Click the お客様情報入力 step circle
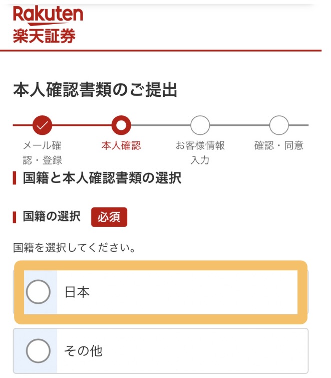The height and width of the screenshot is (378, 331). click(200, 125)
